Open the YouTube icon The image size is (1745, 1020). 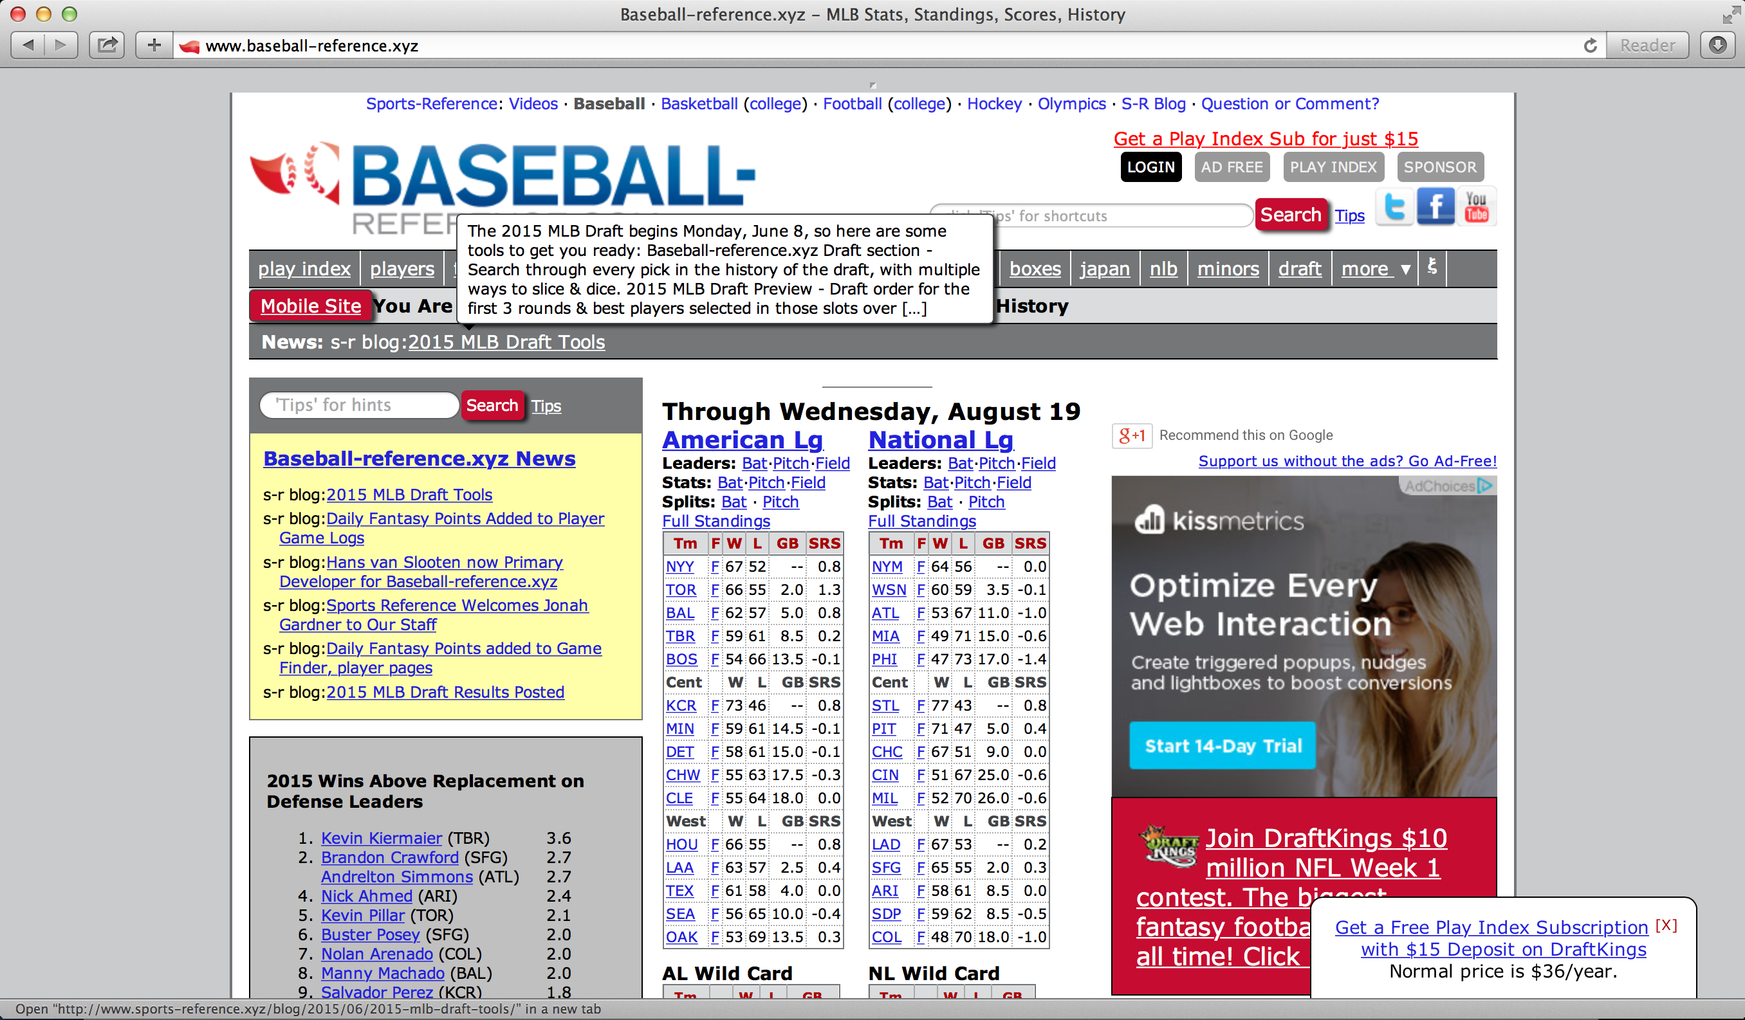coord(1475,206)
